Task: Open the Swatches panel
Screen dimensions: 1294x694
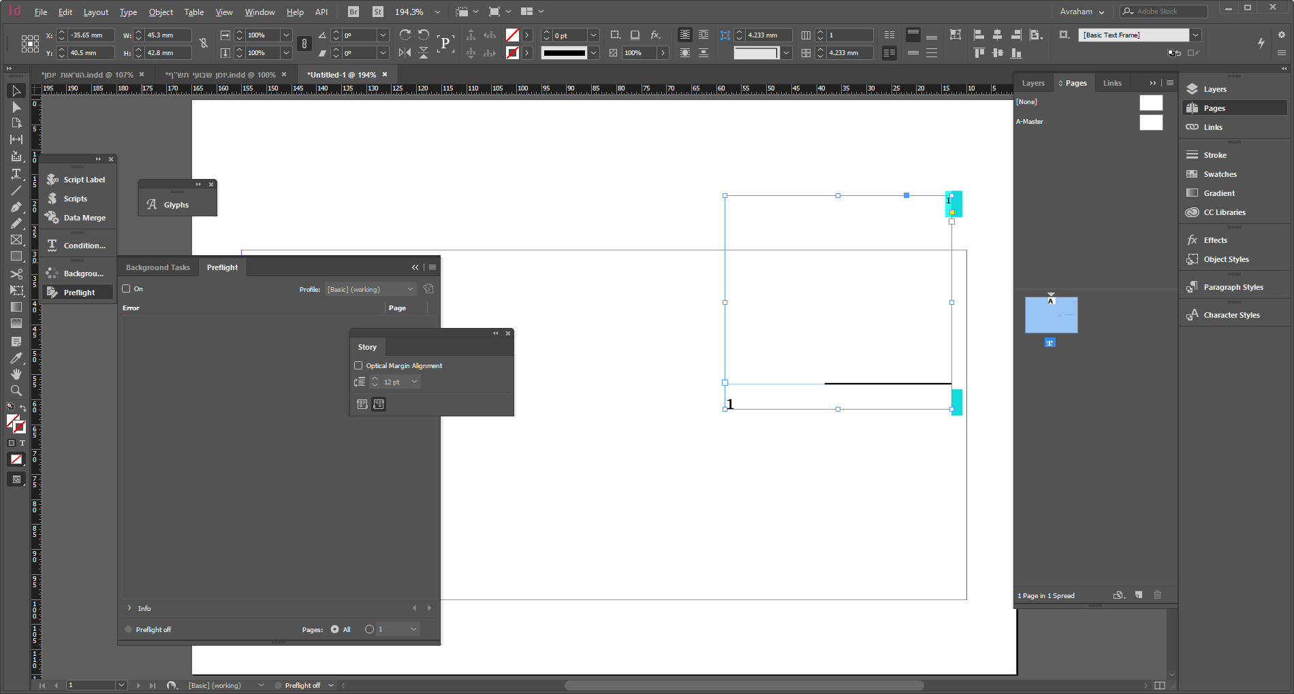Action: pos(1219,174)
